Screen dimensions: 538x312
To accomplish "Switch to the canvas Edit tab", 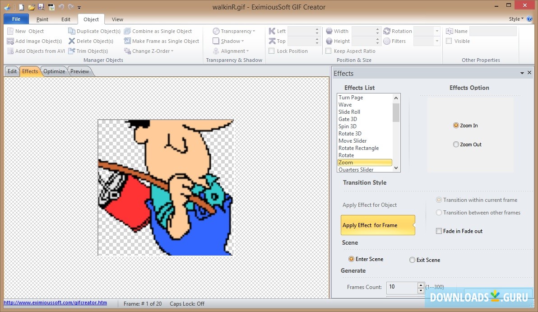I will pos(12,71).
